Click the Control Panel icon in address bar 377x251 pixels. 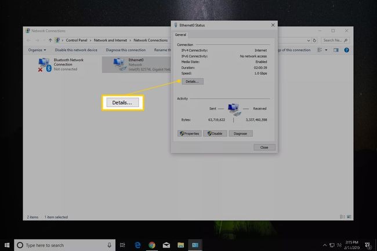tap(57, 40)
